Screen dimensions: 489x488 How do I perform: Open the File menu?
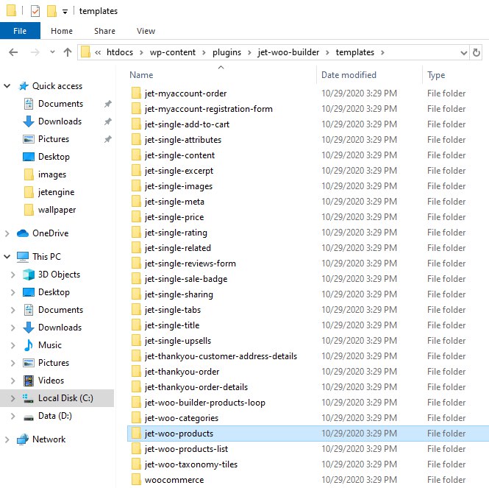20,31
